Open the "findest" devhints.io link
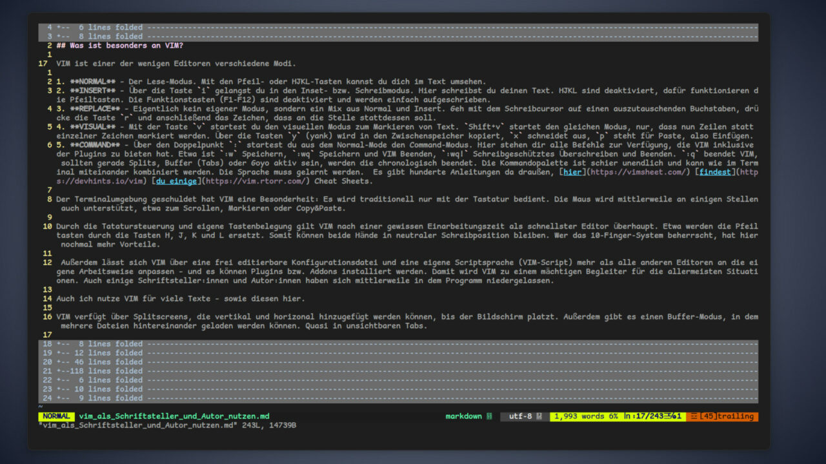Screen dimensions: 826x464 point(716,171)
